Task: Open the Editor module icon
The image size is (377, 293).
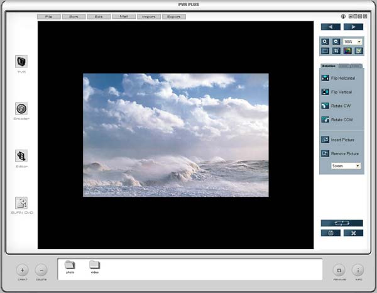Action: coord(21,156)
